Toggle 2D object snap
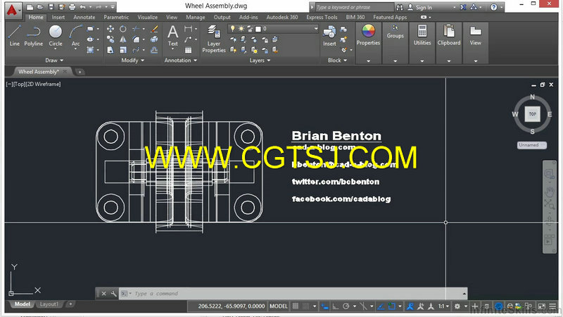This screenshot has height=317, width=563. click(392, 306)
